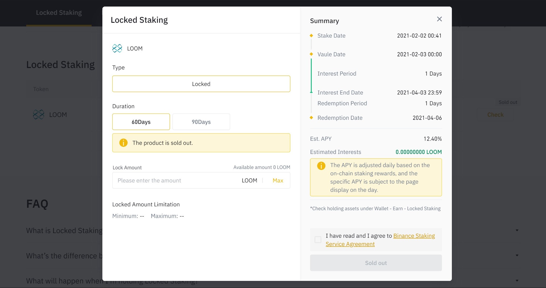Click Check button on background LOOM row
Viewport: 546px width, 288px height.
tap(495, 115)
